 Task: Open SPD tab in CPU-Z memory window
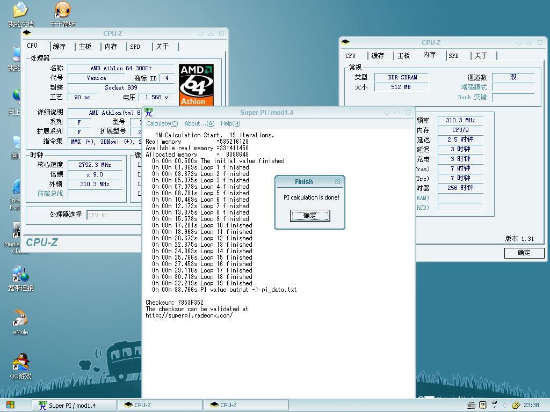(x=453, y=56)
